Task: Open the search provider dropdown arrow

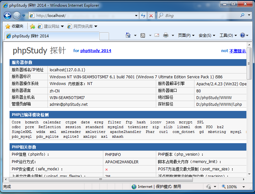Action: pyautogui.click(x=249, y=15)
